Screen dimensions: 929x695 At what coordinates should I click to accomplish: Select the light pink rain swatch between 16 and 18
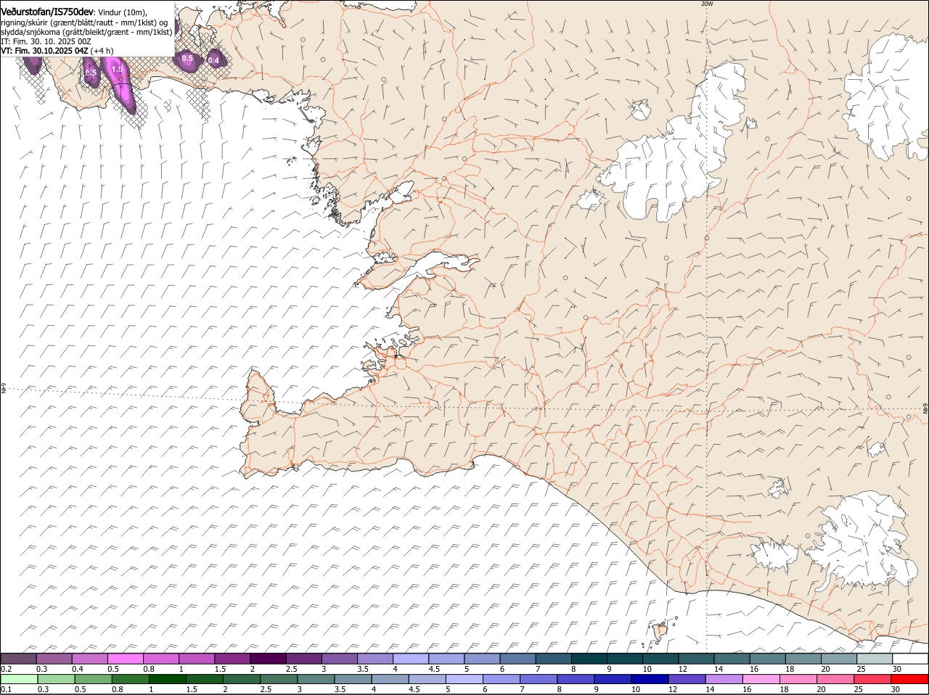point(761,679)
